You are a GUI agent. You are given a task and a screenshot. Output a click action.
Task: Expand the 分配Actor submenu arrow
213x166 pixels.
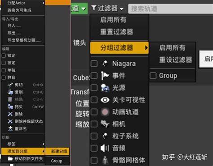pyautogui.click(x=44, y=3)
